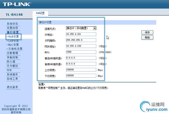
Task: Open the 交换机设置 submenu item
Action: [15, 49]
